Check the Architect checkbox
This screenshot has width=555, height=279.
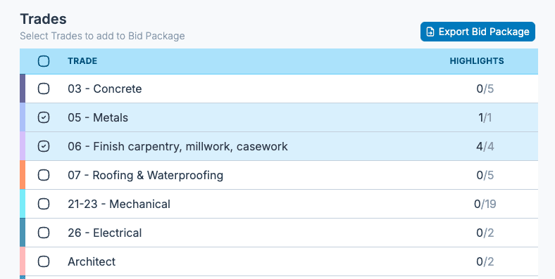coord(44,261)
